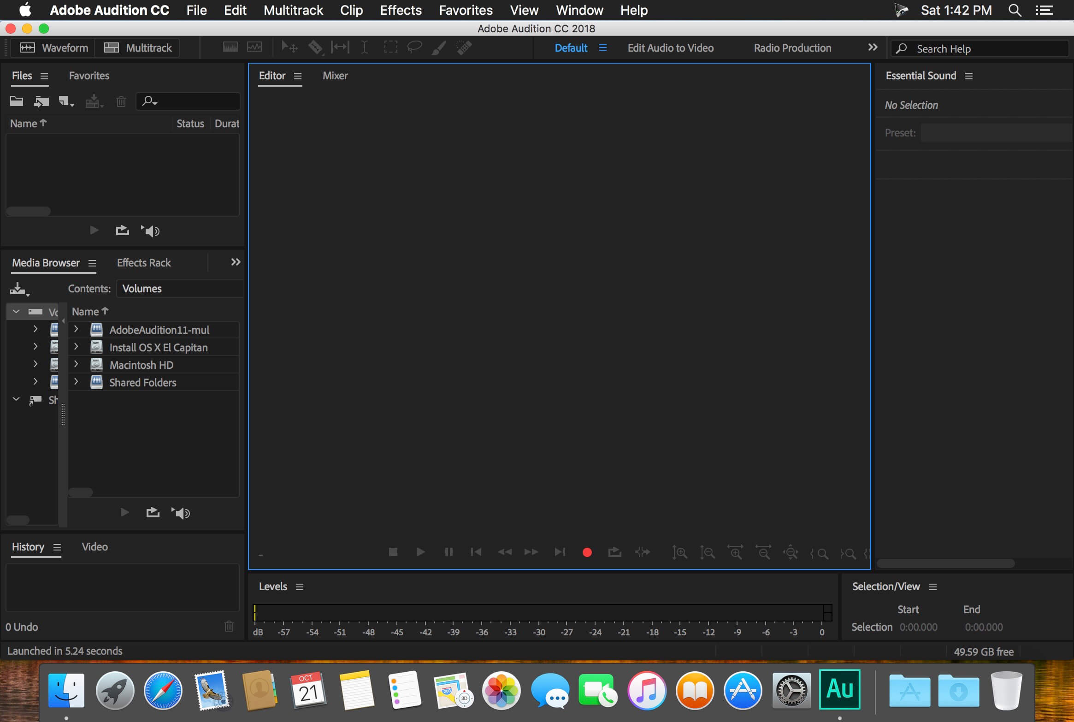1074x722 pixels.
Task: Click the History panel trash icon
Action: tap(229, 626)
